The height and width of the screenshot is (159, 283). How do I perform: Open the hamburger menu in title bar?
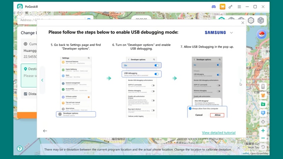[239, 7]
